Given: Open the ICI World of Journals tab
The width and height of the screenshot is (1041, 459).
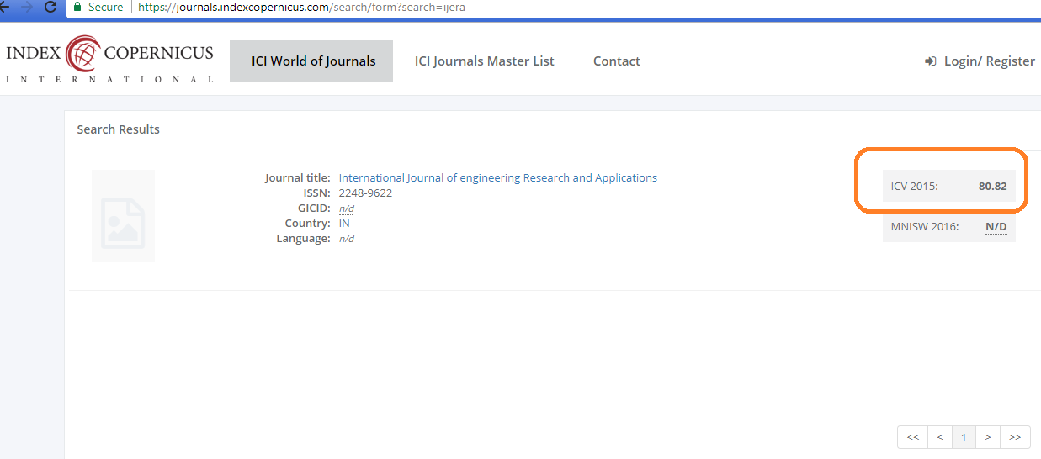Looking at the screenshot, I should tap(311, 61).
